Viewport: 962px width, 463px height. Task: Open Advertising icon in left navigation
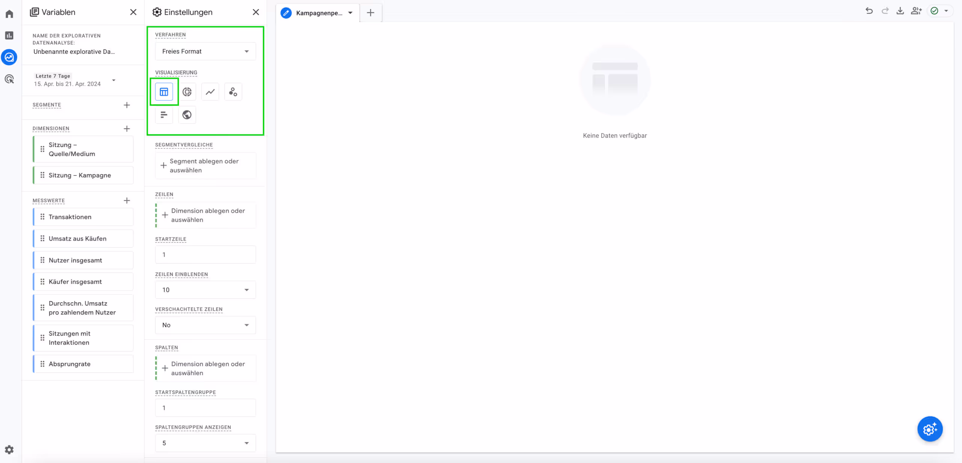(9, 79)
